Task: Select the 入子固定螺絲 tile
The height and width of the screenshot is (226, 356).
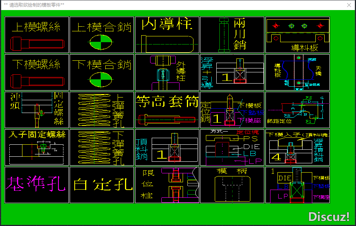Action: pos(37,147)
